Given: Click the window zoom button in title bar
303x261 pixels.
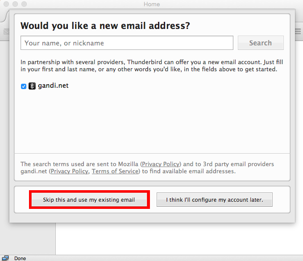Looking at the screenshot, I should [24, 4].
